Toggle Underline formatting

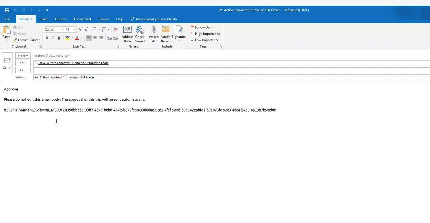[59, 38]
